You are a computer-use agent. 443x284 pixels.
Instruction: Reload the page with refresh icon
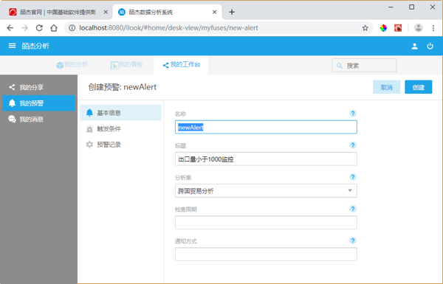click(39, 28)
